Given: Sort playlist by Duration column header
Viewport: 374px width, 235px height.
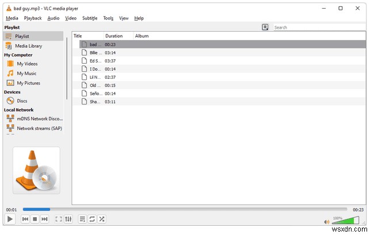Looking at the screenshot, I should 119,36.
